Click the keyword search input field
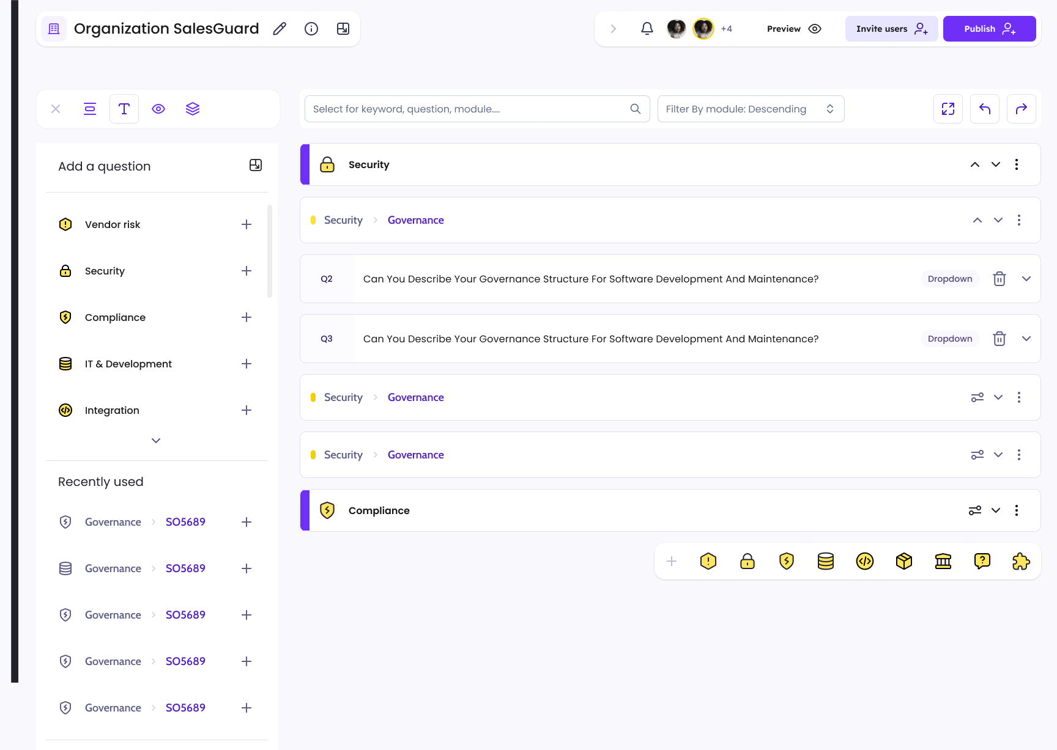This screenshot has height=750, width=1057. coord(468,109)
